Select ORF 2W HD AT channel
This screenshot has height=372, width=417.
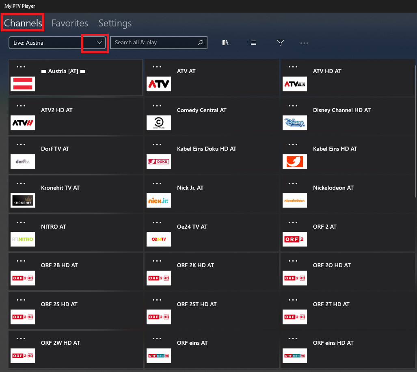pyautogui.click(x=76, y=349)
